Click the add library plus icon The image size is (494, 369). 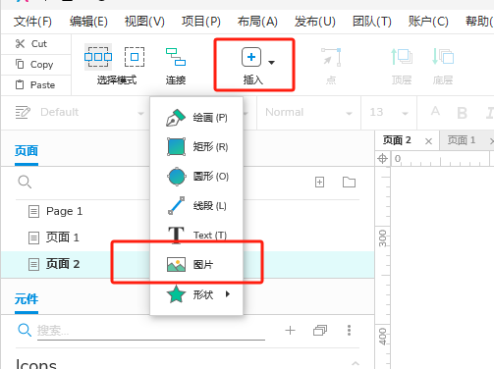tap(290, 331)
